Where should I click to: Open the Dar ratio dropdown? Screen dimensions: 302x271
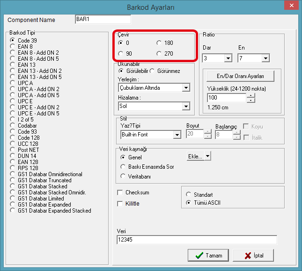[x=228, y=58]
